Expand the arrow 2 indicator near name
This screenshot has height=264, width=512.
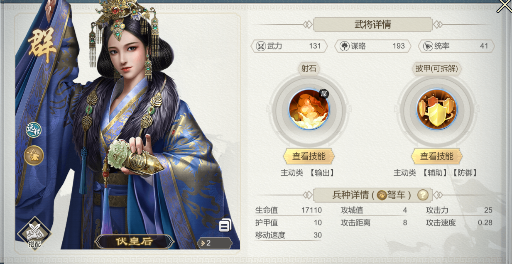[x=214, y=243]
